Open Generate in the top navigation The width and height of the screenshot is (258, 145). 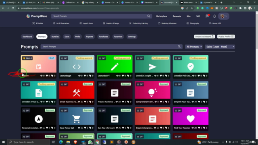tap(177, 16)
